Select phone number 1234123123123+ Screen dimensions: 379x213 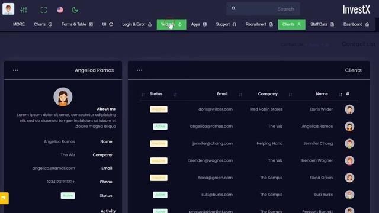pos(61,182)
